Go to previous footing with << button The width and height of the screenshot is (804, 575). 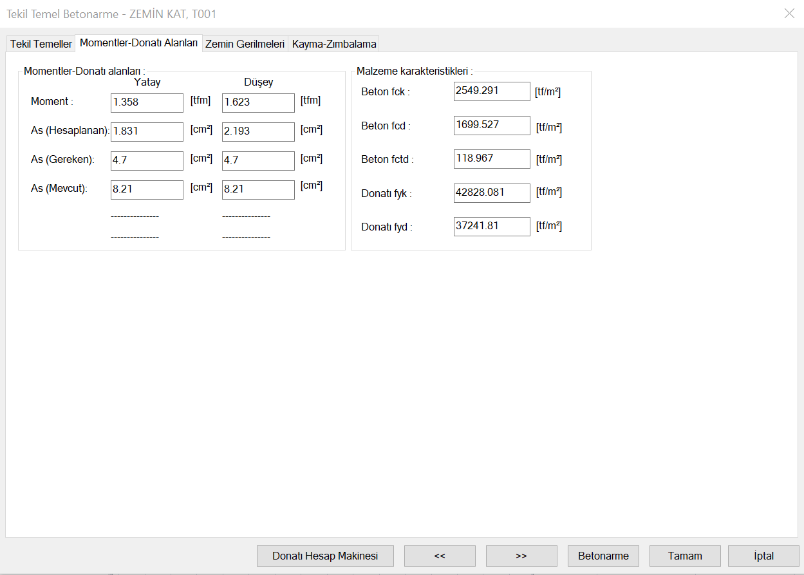440,556
